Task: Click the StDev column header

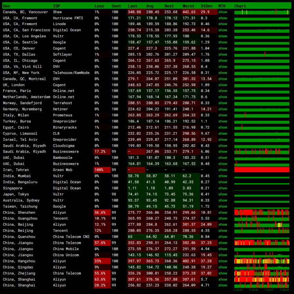Action: pyautogui.click(x=207, y=6)
